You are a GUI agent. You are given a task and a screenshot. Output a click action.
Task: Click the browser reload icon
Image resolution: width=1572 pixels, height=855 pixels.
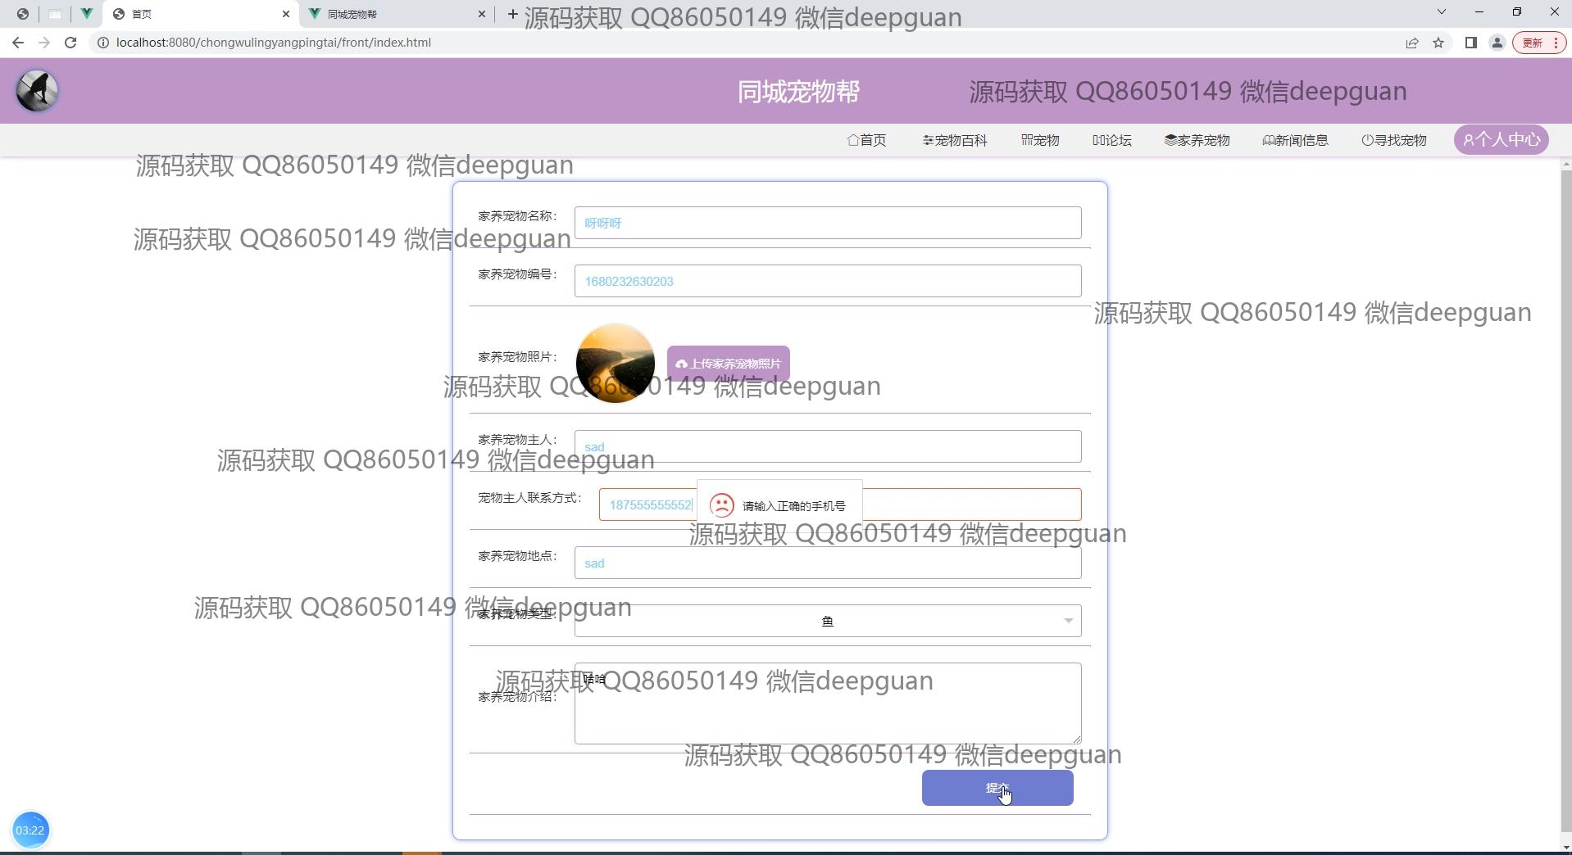pos(70,43)
